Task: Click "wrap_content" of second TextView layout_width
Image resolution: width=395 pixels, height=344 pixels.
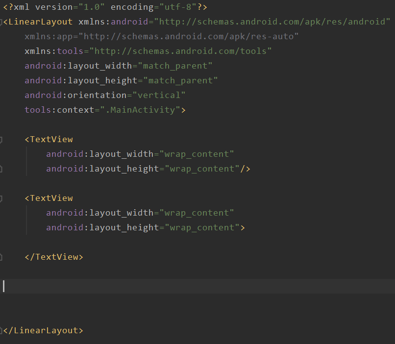Action: point(197,213)
